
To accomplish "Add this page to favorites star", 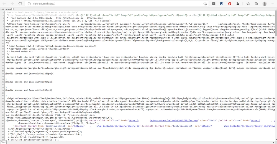I will [x=205, y=4].
